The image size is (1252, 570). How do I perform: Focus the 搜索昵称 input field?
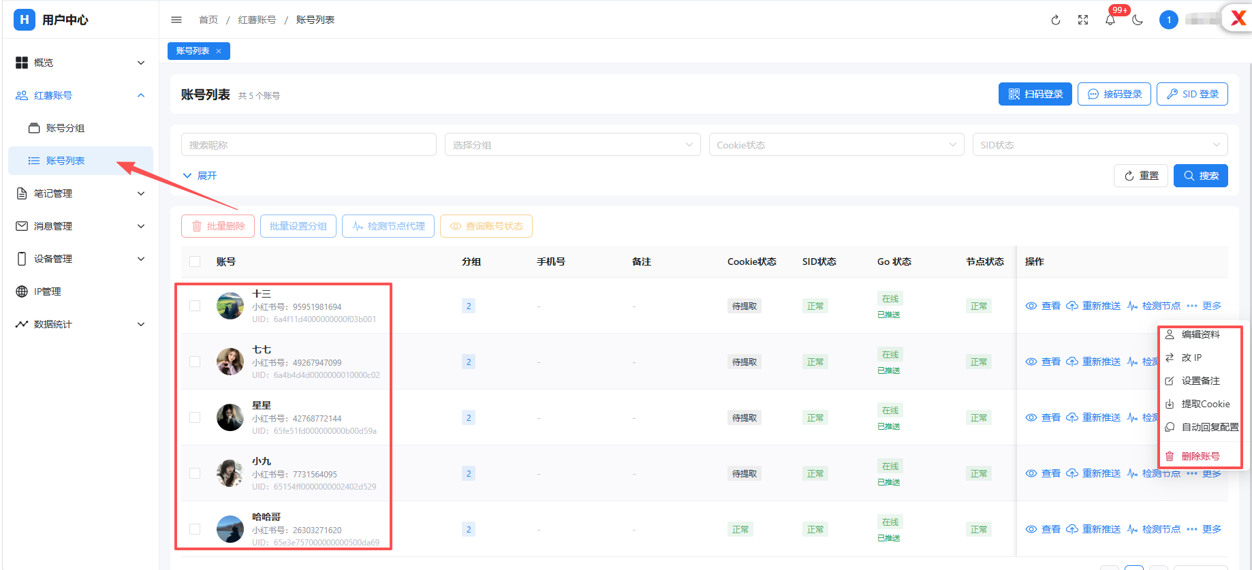click(309, 144)
